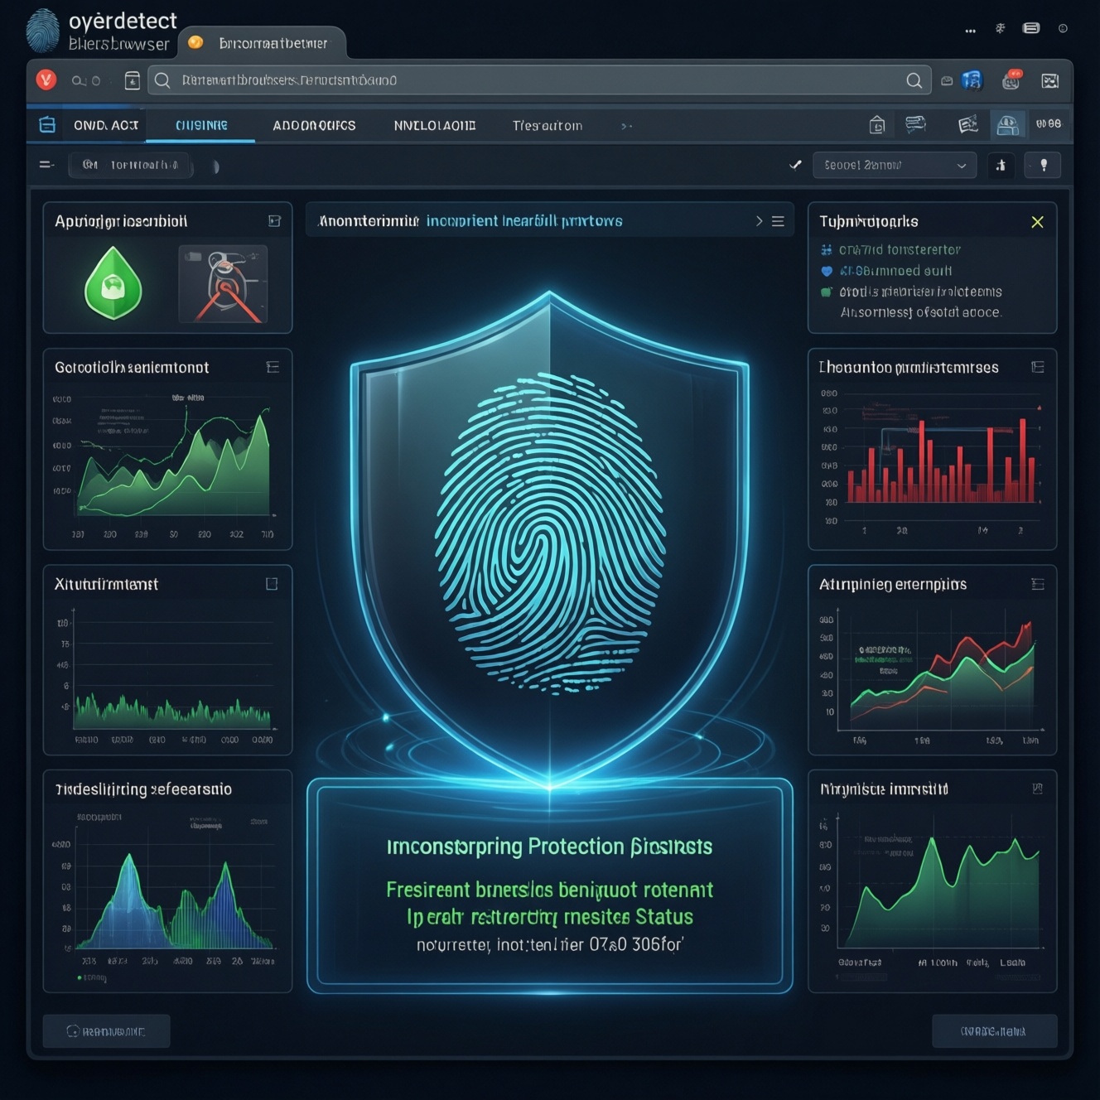Toggle the Xituturirmtamst panel square checkbox
1100x1100 pixels.
[272, 584]
